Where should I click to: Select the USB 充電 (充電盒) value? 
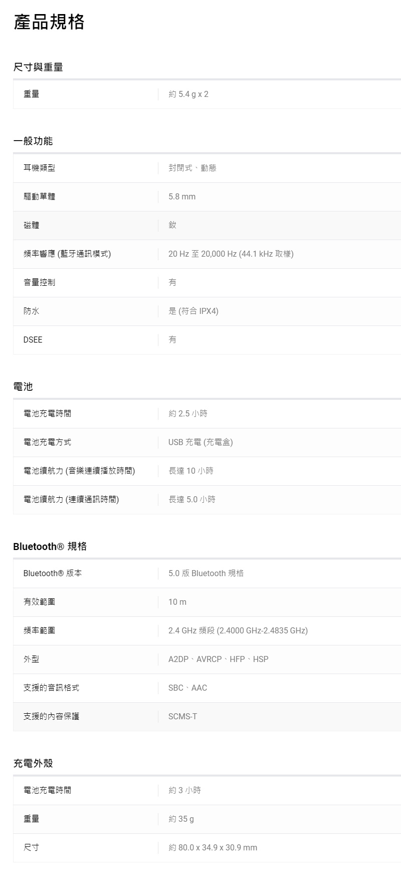point(200,442)
